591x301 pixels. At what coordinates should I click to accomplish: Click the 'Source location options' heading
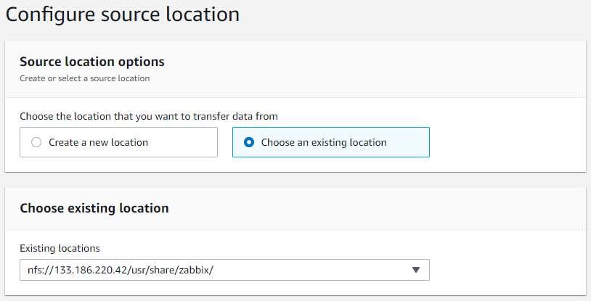point(92,62)
